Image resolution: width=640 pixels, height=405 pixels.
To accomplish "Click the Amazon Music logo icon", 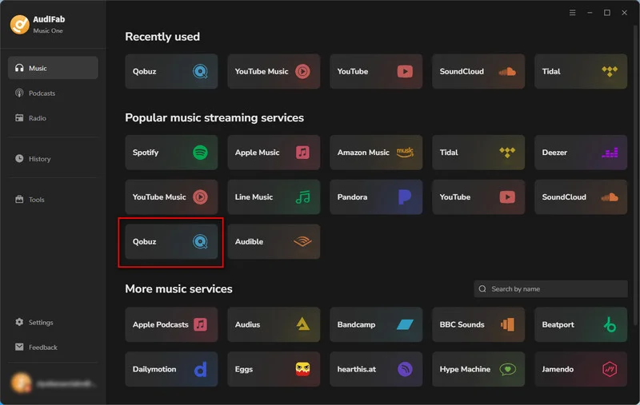I will tap(405, 153).
